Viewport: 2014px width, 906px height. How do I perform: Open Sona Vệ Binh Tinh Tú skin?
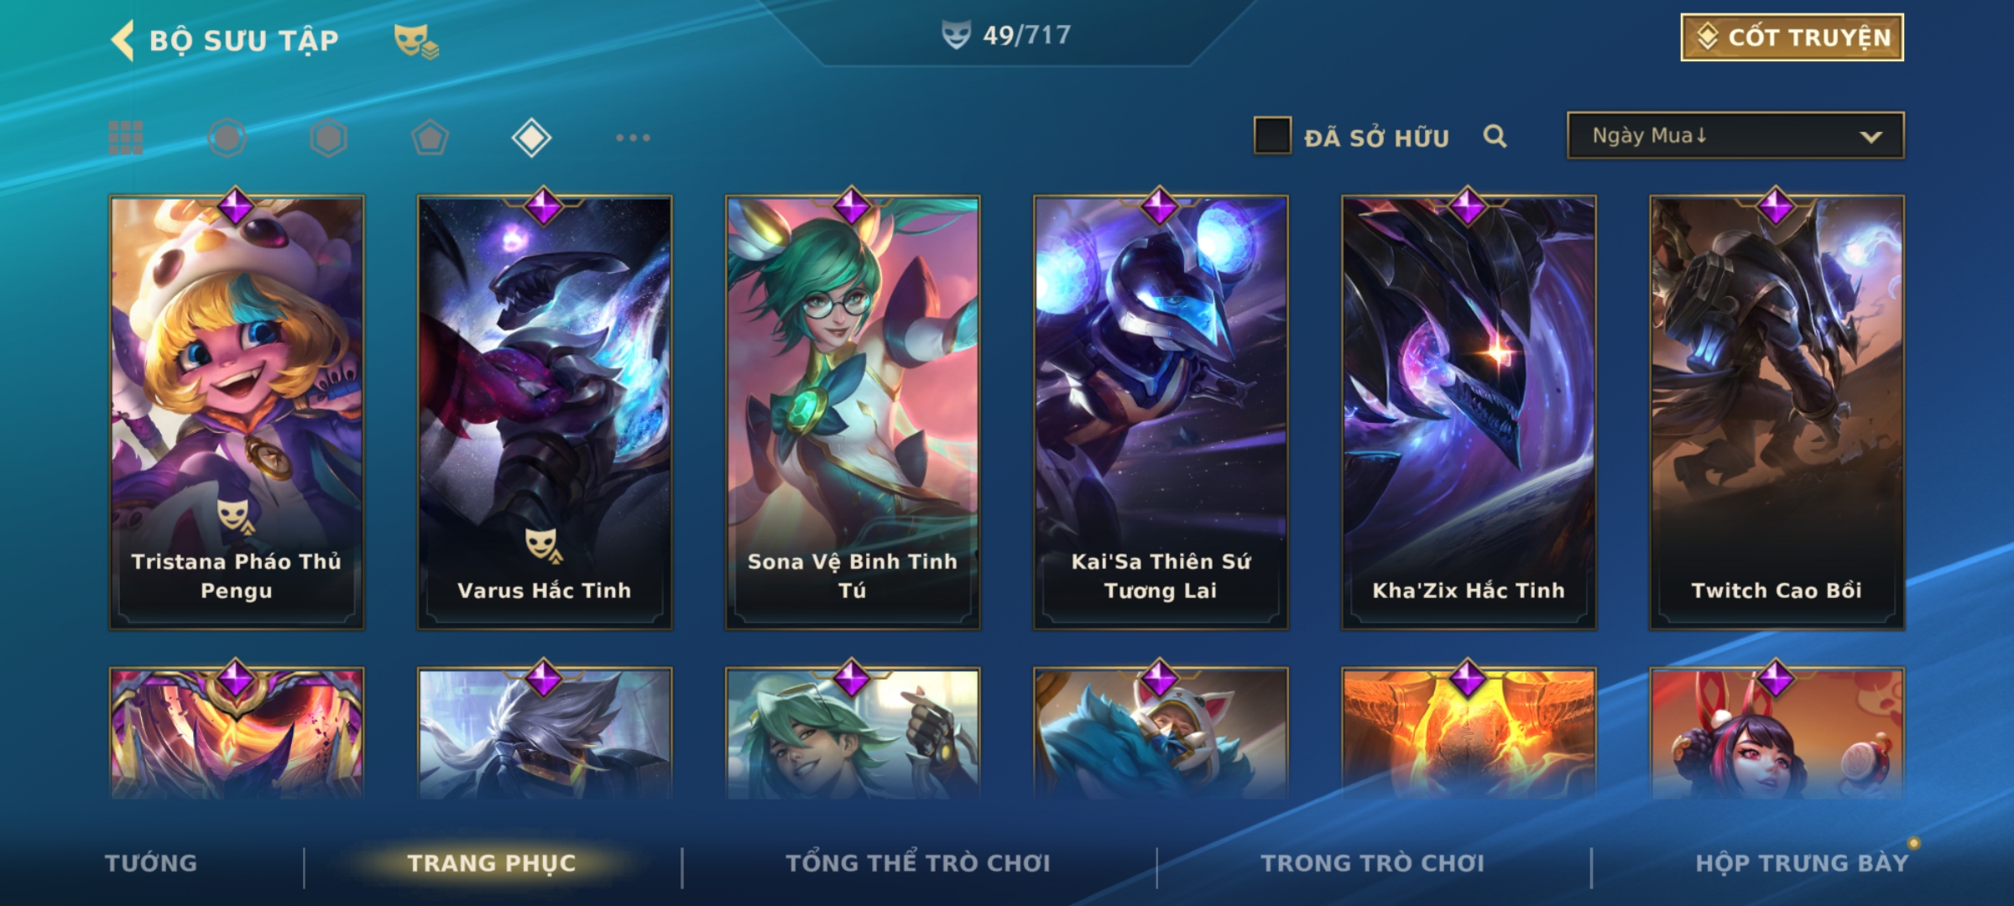[x=853, y=412]
